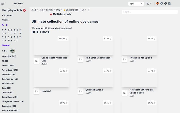Expand the language translate selector

[x=149, y=4]
